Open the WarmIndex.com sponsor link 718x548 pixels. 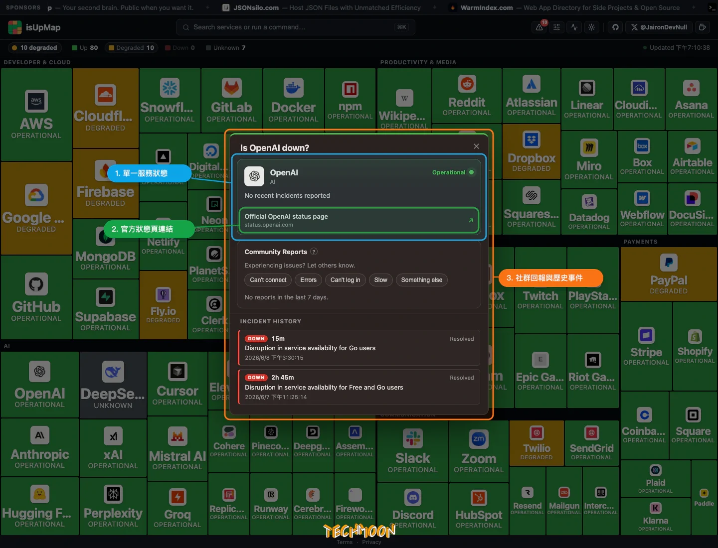(565, 7)
